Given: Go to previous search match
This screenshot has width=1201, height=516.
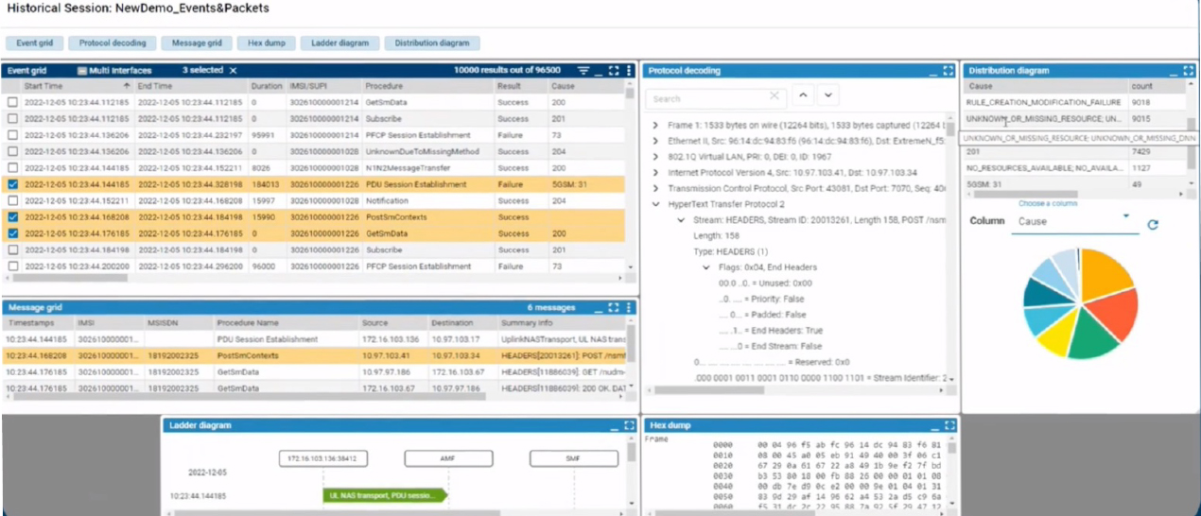Looking at the screenshot, I should click(803, 95).
